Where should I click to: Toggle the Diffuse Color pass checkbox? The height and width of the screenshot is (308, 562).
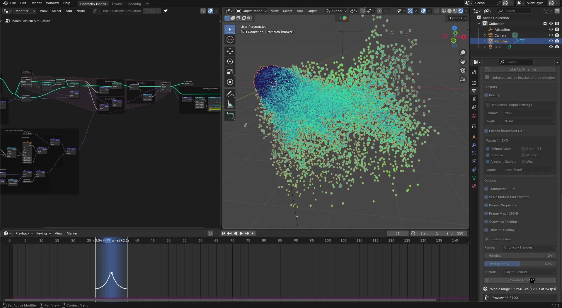click(x=488, y=149)
